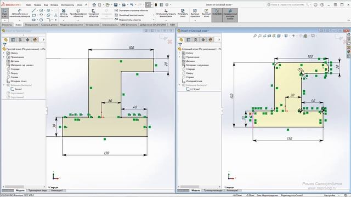Expand Примечания node in left window tree
The image size is (351, 197).
pos(4,57)
